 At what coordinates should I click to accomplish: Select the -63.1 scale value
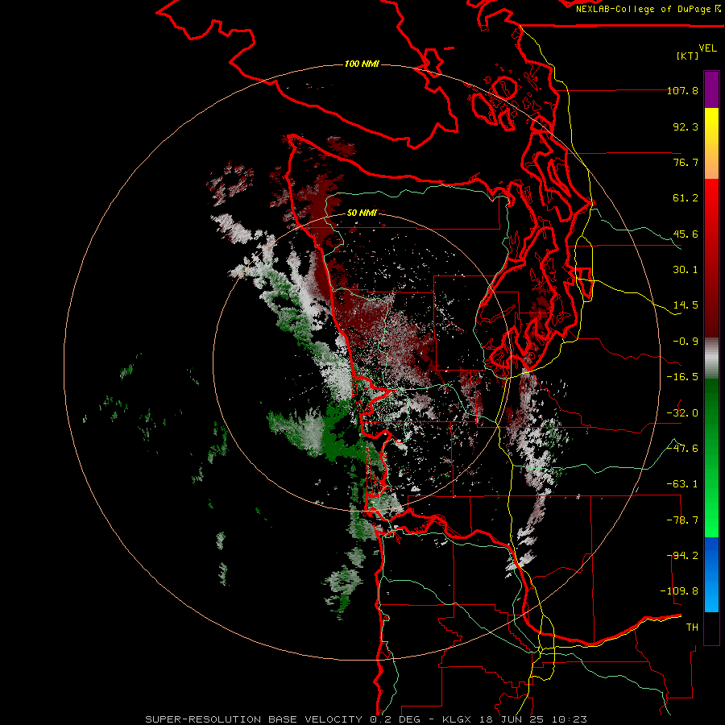coord(682,484)
